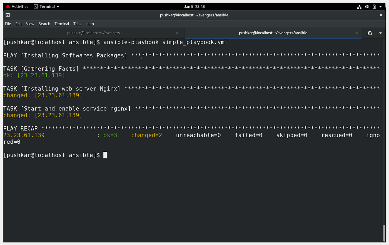This screenshot has width=389, height=245.
Task: Click the TASK [Gathering Facts] line
Action: tap(191, 69)
